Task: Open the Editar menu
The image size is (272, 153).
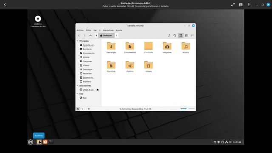Action: point(88,30)
